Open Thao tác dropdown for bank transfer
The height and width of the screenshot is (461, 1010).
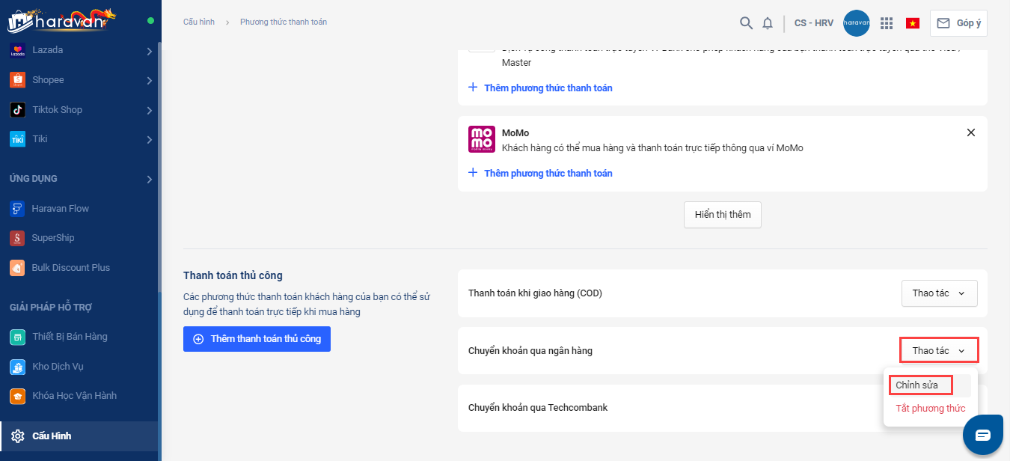[939, 351]
